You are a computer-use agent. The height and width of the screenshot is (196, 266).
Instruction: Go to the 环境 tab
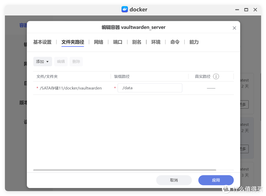156,42
